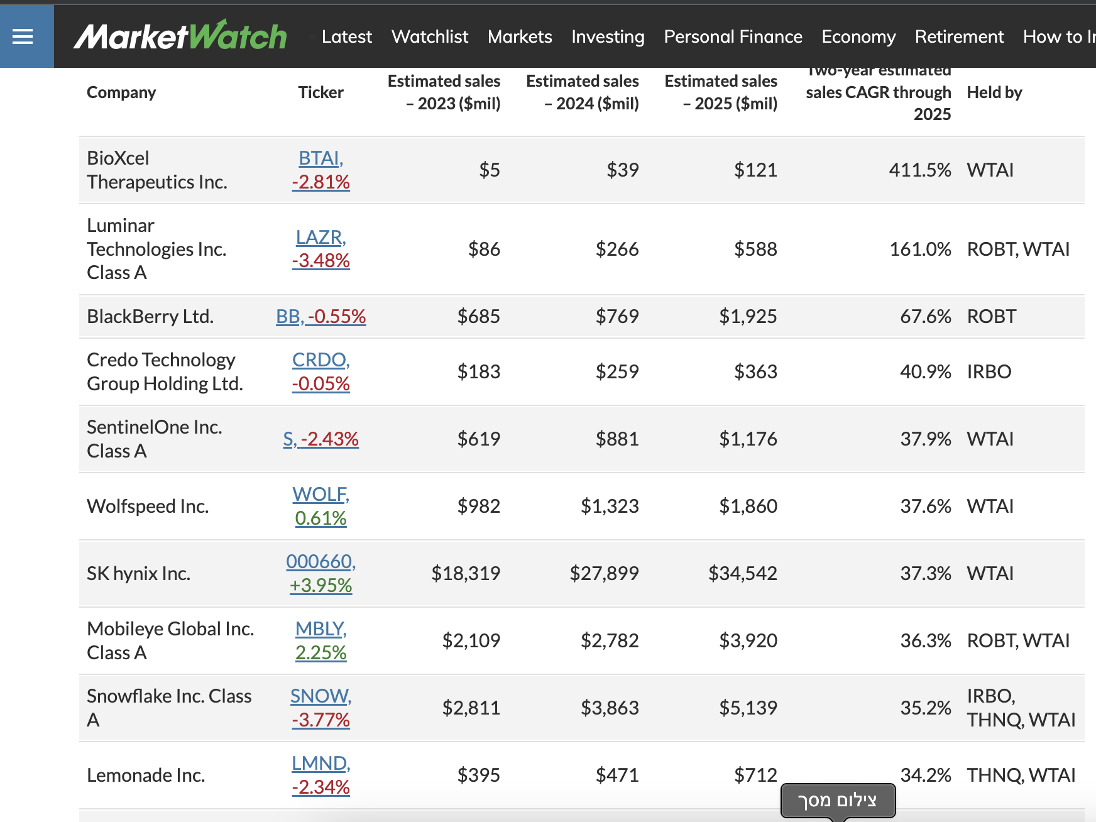
Task: Select the sales CAGR through 2025 header
Action: click(x=878, y=92)
